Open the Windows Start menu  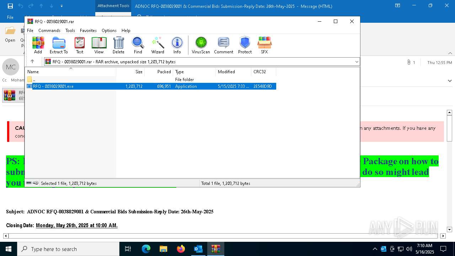click(x=9, y=249)
